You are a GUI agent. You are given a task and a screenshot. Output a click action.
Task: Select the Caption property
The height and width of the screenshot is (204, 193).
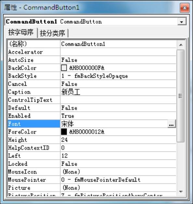click(x=34, y=92)
